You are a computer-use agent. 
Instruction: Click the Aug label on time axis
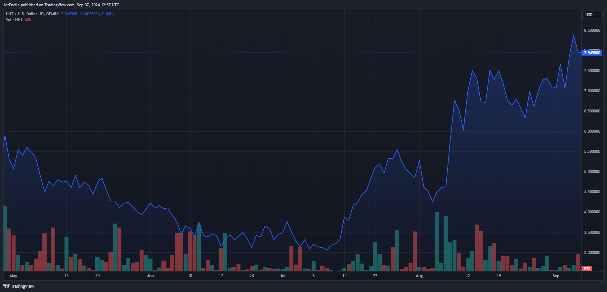click(419, 276)
